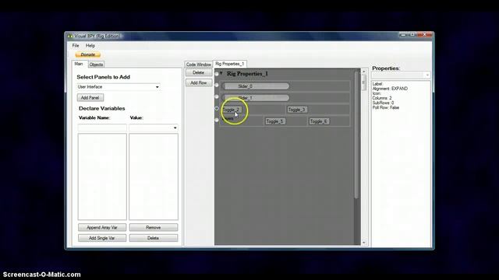Click the Append Array Var button
This screenshot has height=280, width=499.
coord(102,228)
